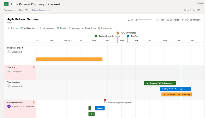The height and width of the screenshot is (118, 205).
Task: Click the Agile Release Planning breadcrumb
Action: [27, 4]
